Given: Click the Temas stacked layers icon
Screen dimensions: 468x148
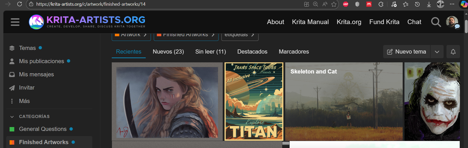Looking at the screenshot, I should pos(12,48).
